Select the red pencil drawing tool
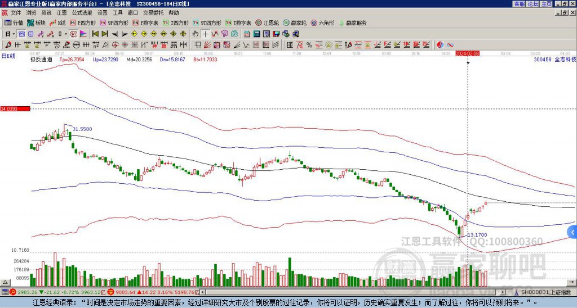This screenshot has width=577, height=308. click(x=8, y=45)
